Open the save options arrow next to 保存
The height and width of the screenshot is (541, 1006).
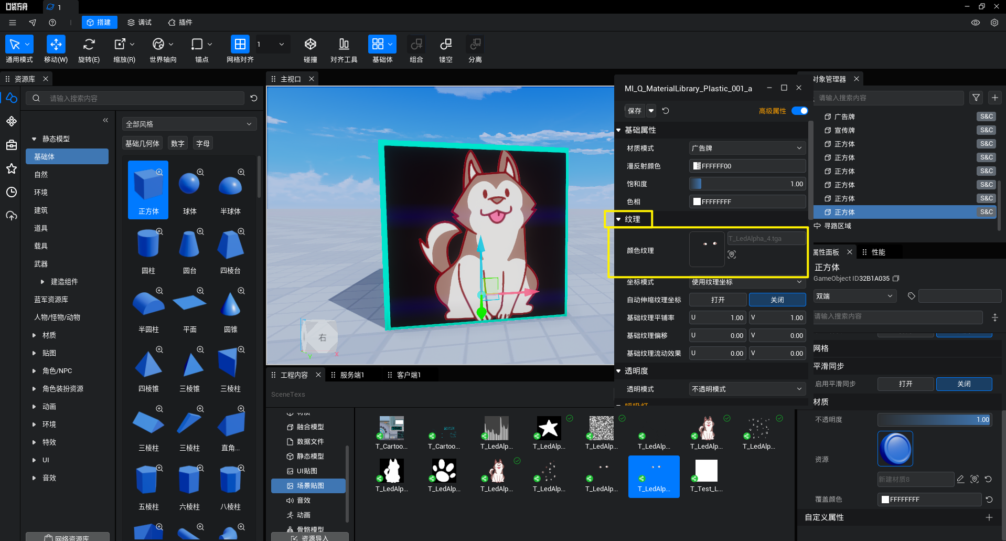651,111
